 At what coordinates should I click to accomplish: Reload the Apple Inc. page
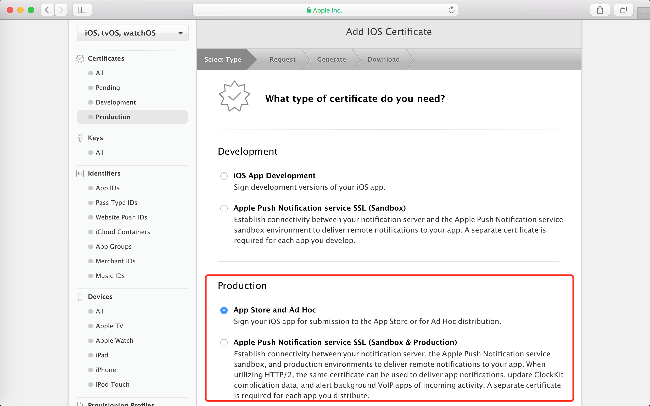451,10
